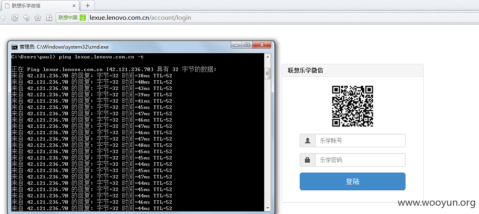Open the apps grid icon in toolbar
This screenshot has height=214, width=479.
coord(49,18)
